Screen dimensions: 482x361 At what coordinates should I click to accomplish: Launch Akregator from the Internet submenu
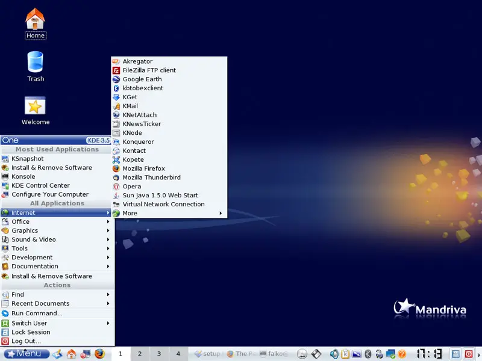coord(169,61)
